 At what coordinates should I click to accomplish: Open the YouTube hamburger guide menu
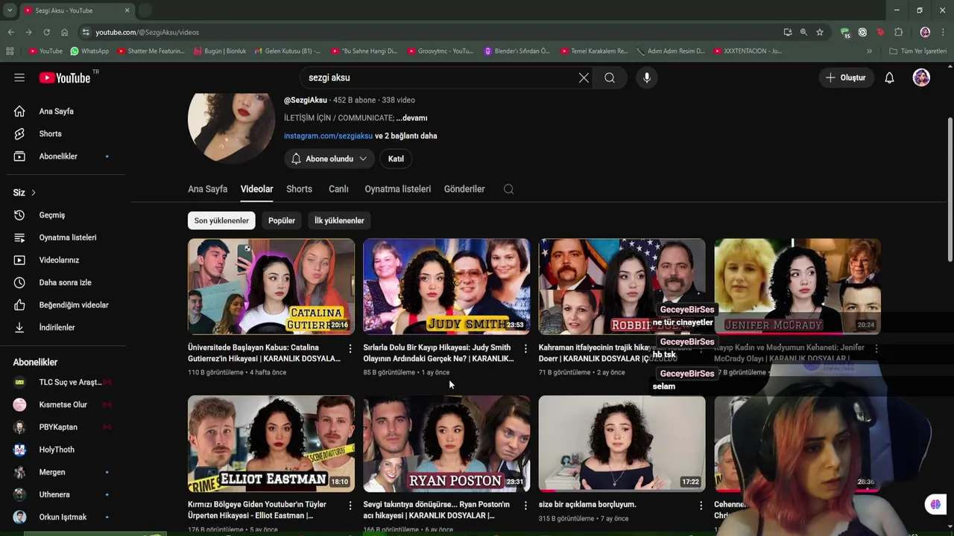(x=19, y=77)
